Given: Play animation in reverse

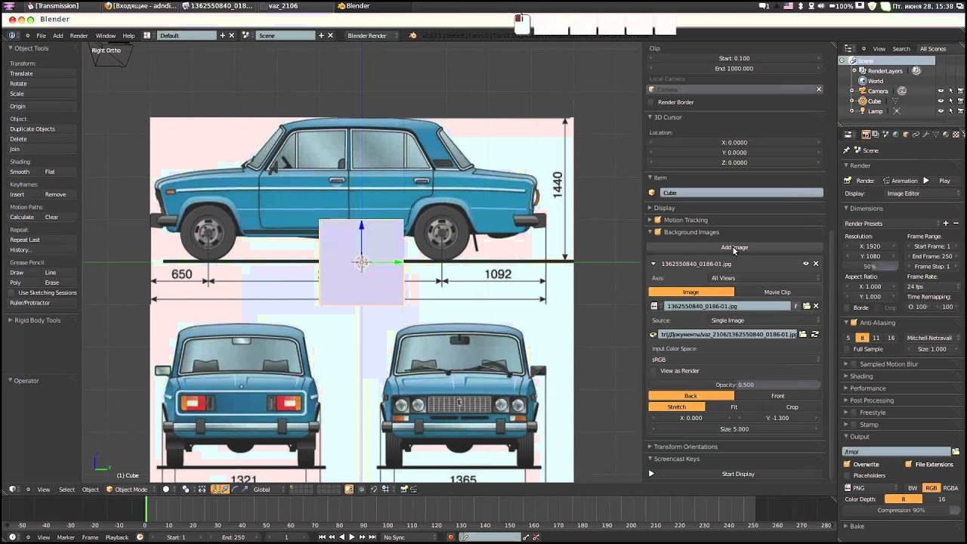Looking at the screenshot, I should pyautogui.click(x=341, y=537).
